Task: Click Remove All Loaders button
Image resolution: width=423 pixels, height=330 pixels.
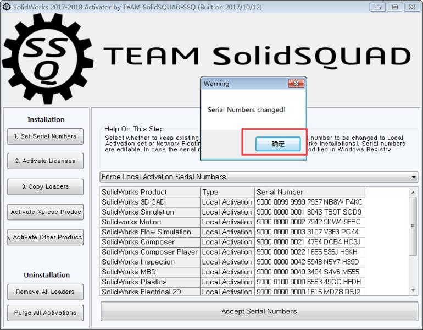Action: (x=45, y=291)
